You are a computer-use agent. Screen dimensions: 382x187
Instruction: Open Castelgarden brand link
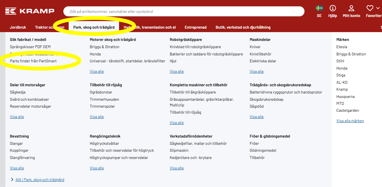[x=348, y=110]
